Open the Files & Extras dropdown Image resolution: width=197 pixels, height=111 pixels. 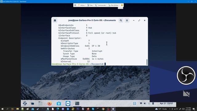point(114,5)
